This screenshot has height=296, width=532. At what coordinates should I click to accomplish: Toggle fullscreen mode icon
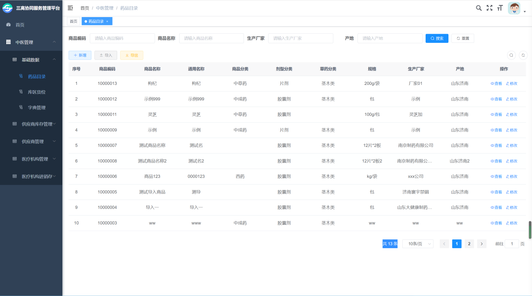tap(489, 8)
